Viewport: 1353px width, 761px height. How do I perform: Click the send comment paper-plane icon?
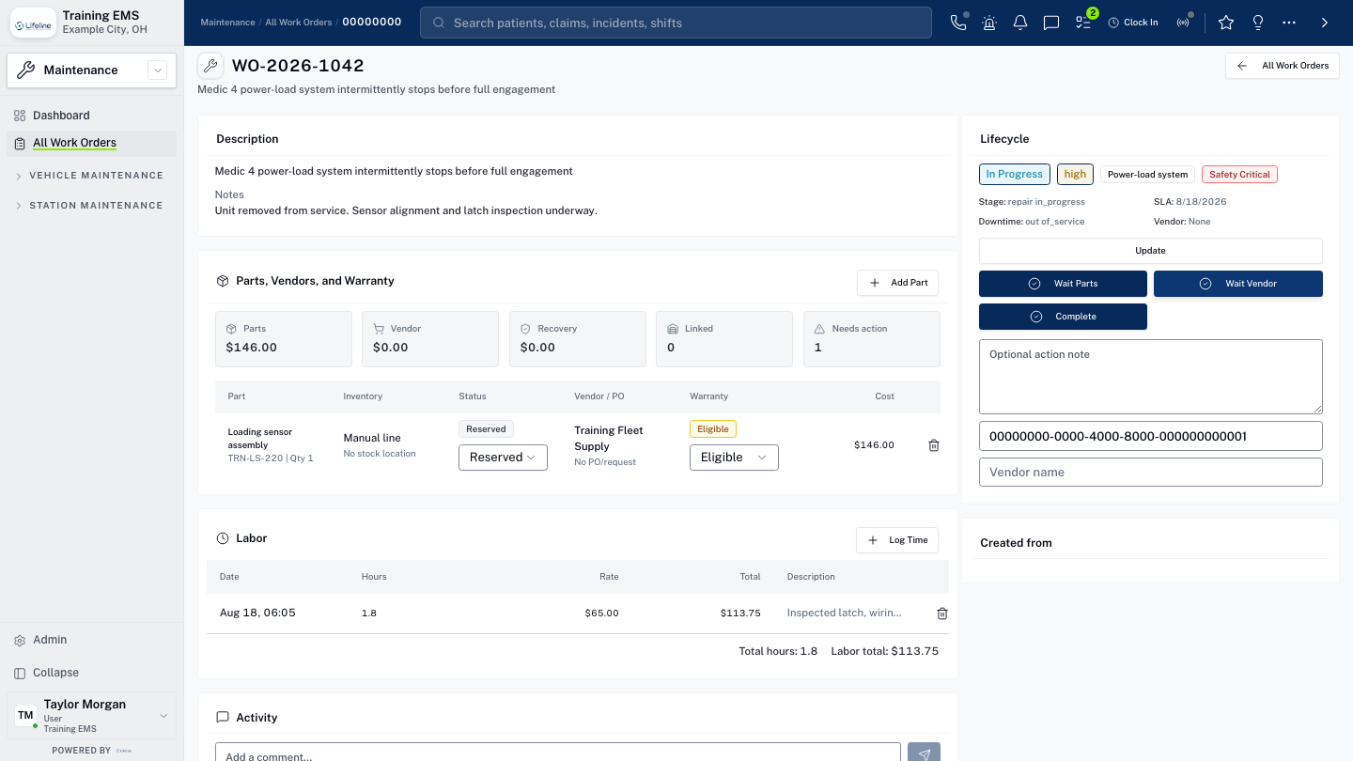coord(924,753)
